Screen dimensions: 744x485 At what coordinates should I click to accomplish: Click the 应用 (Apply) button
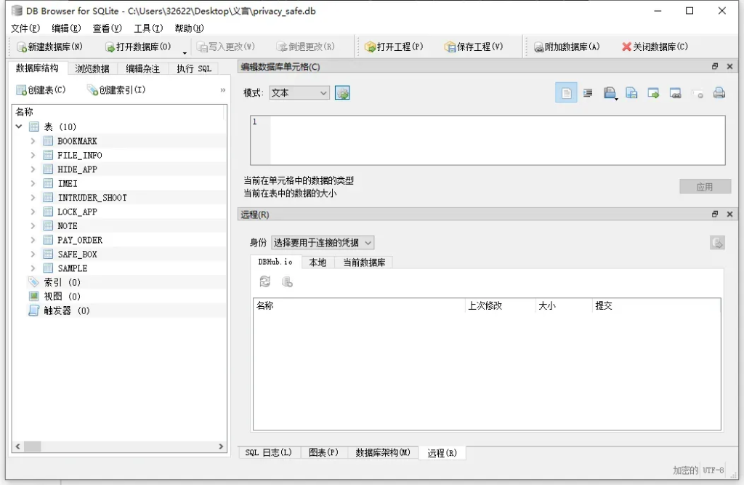point(705,187)
